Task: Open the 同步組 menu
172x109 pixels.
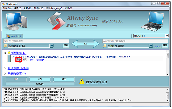Action: tap(38, 8)
